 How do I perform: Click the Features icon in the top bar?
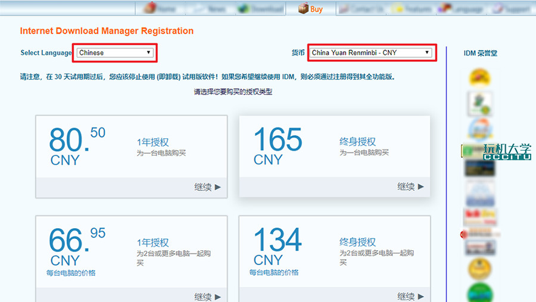398,8
